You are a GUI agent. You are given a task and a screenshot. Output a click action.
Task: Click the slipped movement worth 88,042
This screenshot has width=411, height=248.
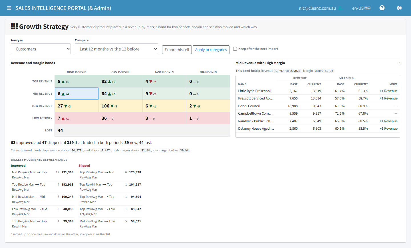[x=110, y=212]
